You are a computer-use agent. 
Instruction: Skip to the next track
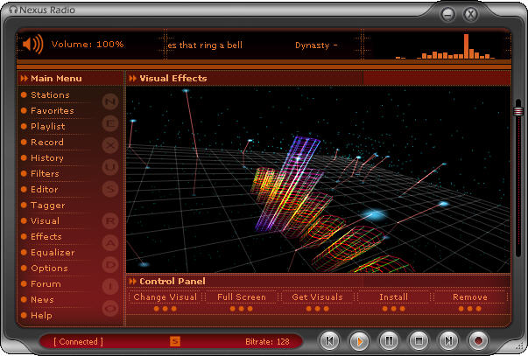click(448, 340)
